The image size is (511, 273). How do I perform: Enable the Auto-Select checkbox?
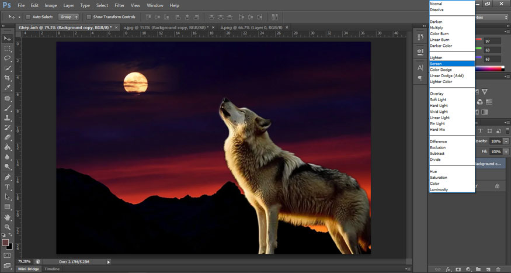(29, 17)
